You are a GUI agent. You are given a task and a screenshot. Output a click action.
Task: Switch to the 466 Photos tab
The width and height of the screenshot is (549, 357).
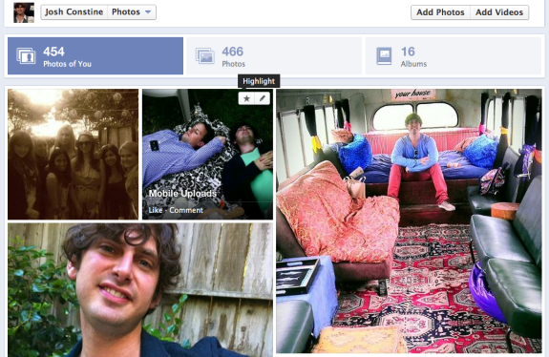[274, 56]
